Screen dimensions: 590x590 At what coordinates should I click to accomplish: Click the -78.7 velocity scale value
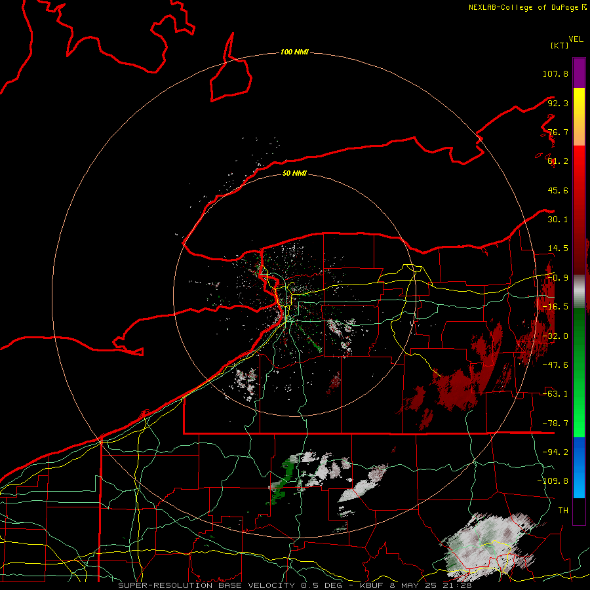pos(555,423)
